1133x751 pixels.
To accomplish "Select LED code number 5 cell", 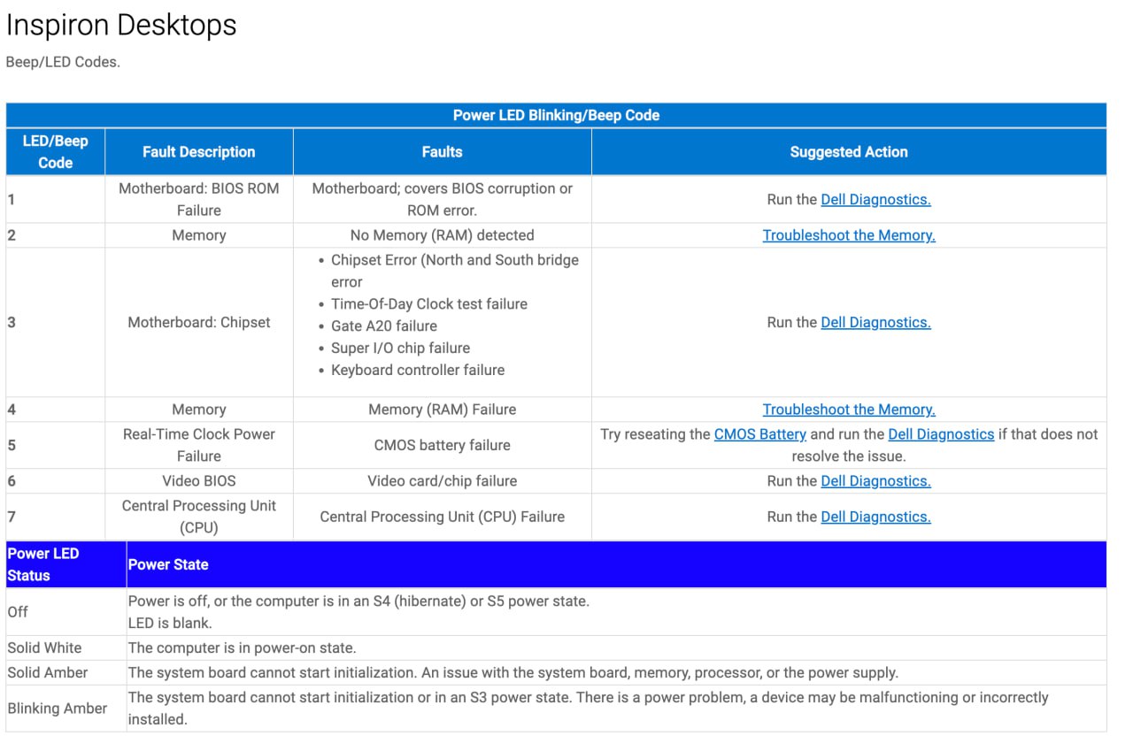I will 55,445.
